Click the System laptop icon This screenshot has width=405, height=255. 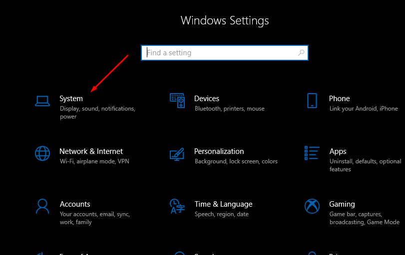pos(42,101)
